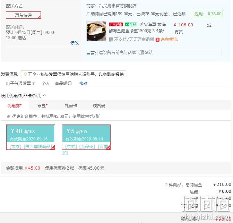The height and width of the screenshot is (223, 233).
Task: Click the info icon next to 电子普通发票
Action: pyautogui.click(x=34, y=84)
